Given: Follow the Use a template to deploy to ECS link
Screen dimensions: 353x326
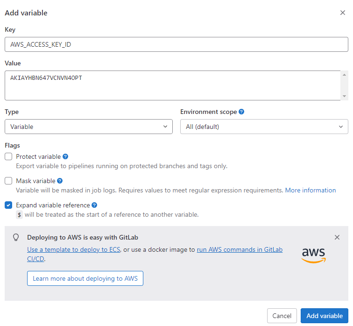Looking at the screenshot, I should click(x=74, y=249).
